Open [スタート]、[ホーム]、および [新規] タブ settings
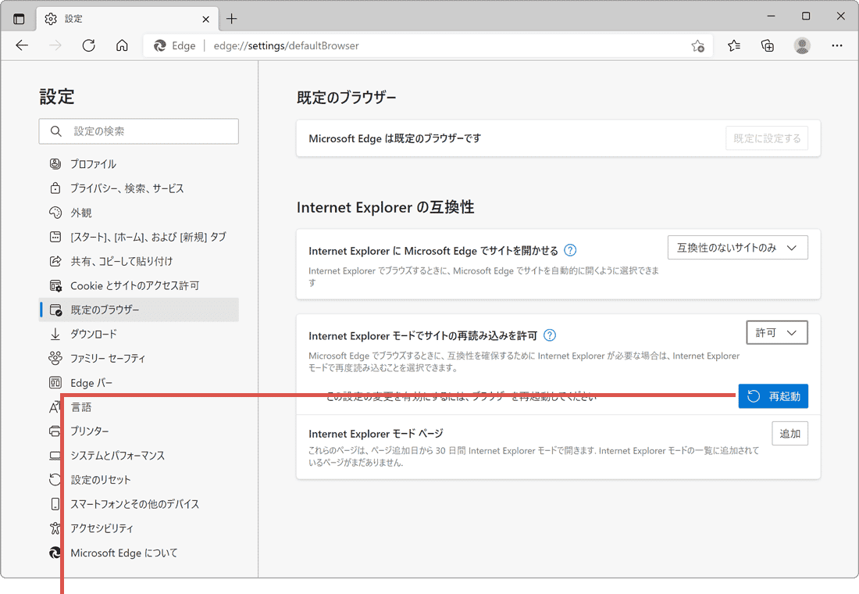This screenshot has width=859, height=594. point(138,237)
